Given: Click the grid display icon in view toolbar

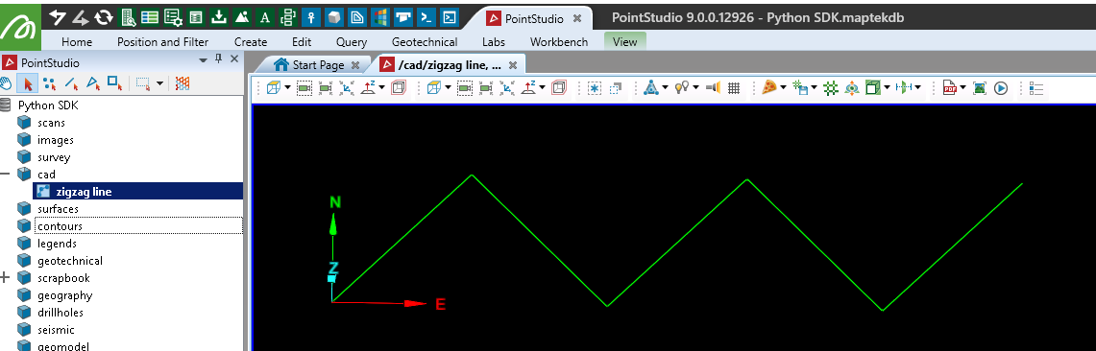Looking at the screenshot, I should [x=734, y=88].
